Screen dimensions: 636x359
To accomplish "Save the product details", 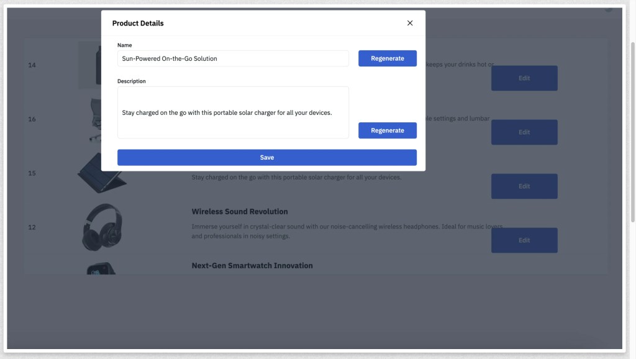I will (x=267, y=157).
